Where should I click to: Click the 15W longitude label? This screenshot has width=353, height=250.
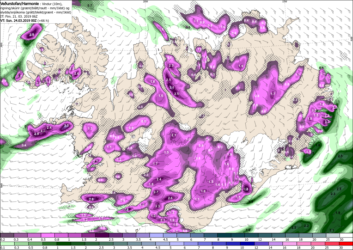(284, 1)
